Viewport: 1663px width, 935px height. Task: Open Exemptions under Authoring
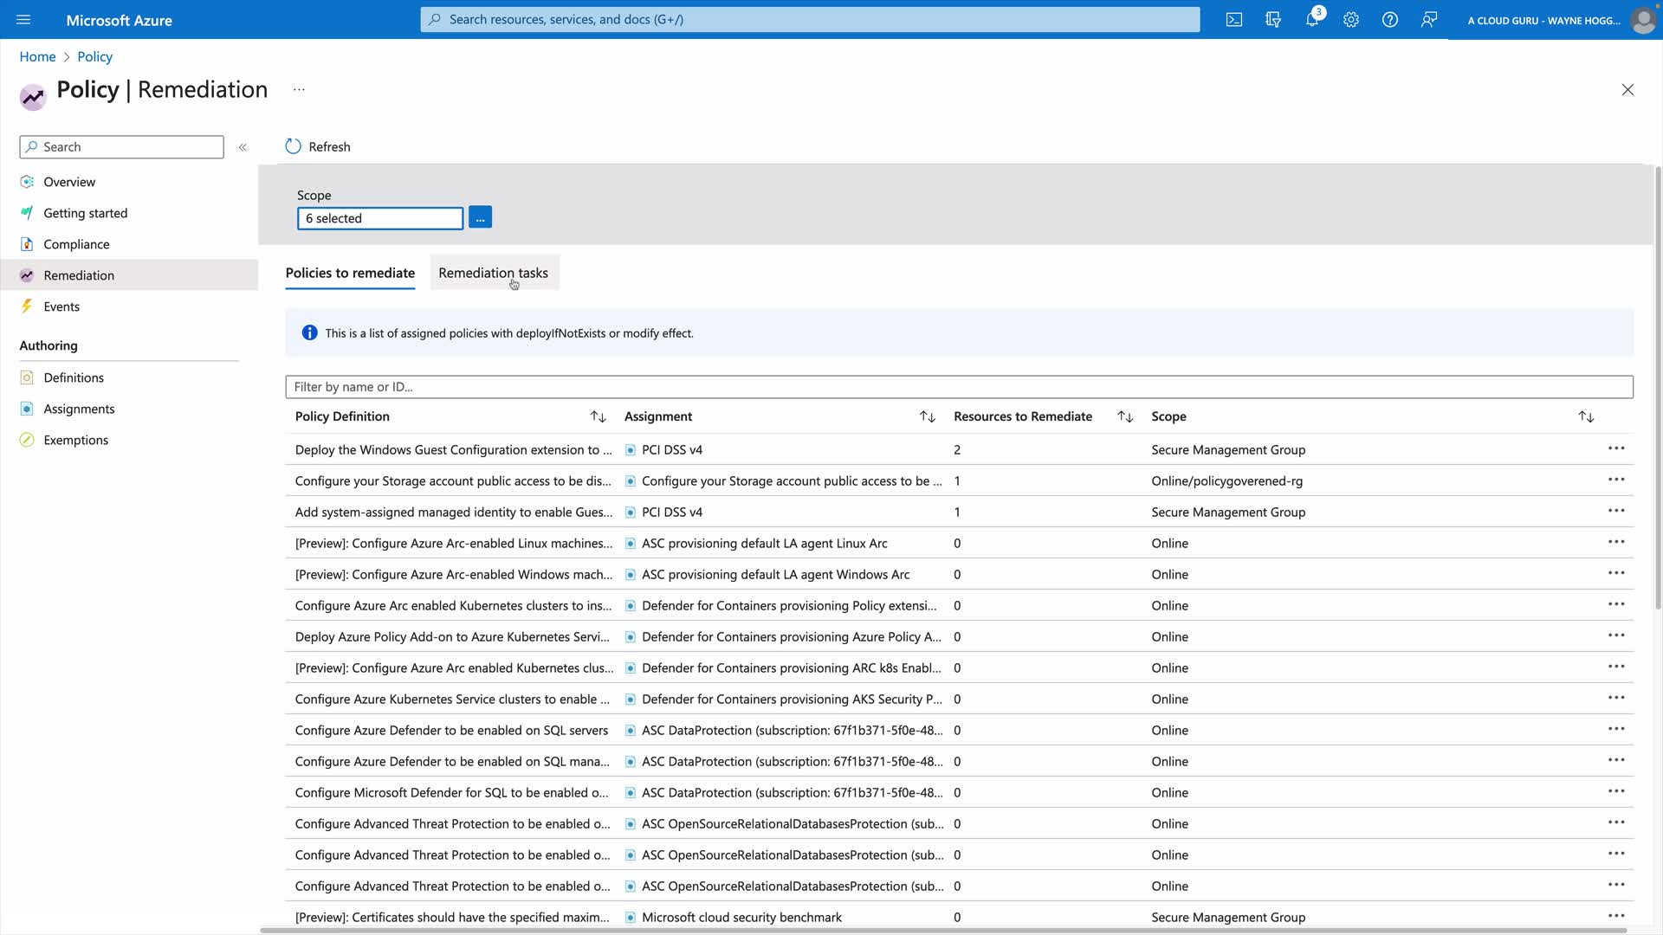point(75,440)
